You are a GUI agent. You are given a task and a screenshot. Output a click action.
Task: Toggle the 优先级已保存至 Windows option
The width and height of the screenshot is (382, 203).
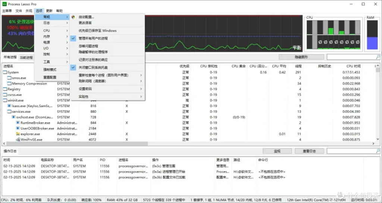(x=107, y=30)
